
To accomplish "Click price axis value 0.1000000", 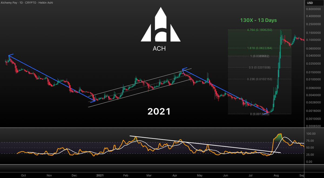I will (x=314, y=40).
